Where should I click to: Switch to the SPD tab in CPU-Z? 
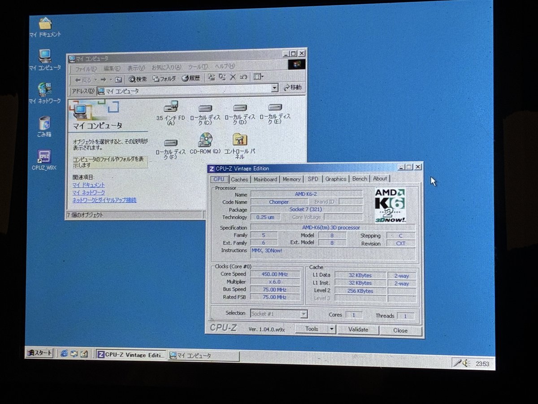[313, 179]
